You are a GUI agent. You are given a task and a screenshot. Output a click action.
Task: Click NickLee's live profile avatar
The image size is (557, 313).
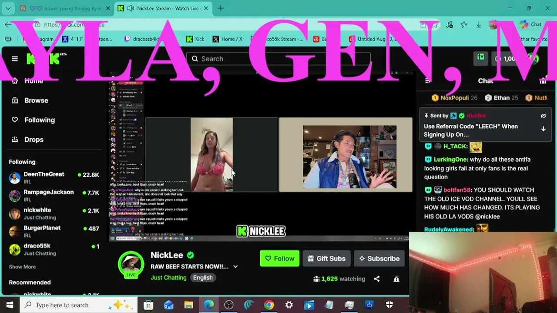point(131,264)
